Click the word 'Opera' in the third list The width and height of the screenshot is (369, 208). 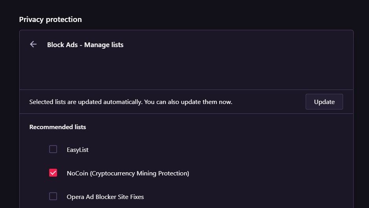pyautogui.click(x=76, y=197)
